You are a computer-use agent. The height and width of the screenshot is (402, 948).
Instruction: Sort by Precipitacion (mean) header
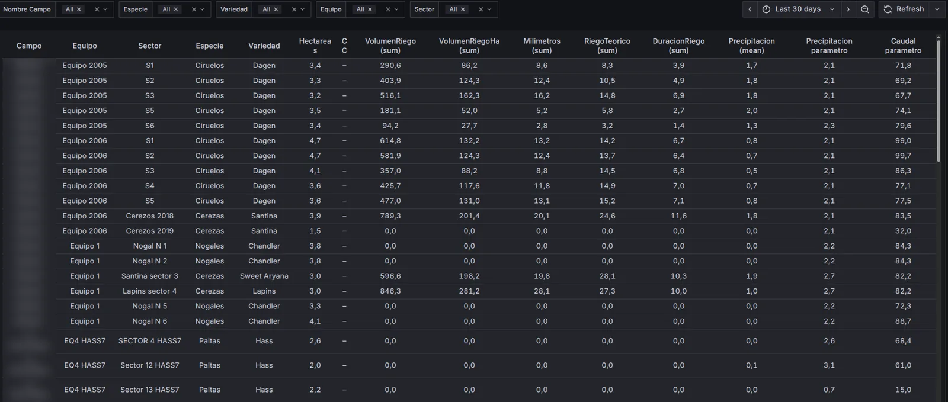point(752,46)
